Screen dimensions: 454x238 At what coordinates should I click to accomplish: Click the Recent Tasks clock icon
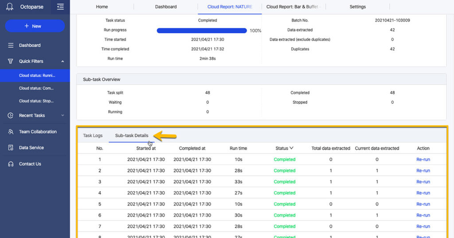click(11, 115)
